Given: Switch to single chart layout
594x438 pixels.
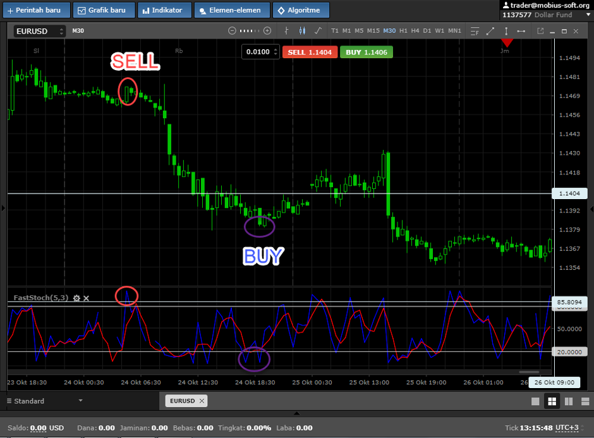Looking at the screenshot, I should (535, 401).
